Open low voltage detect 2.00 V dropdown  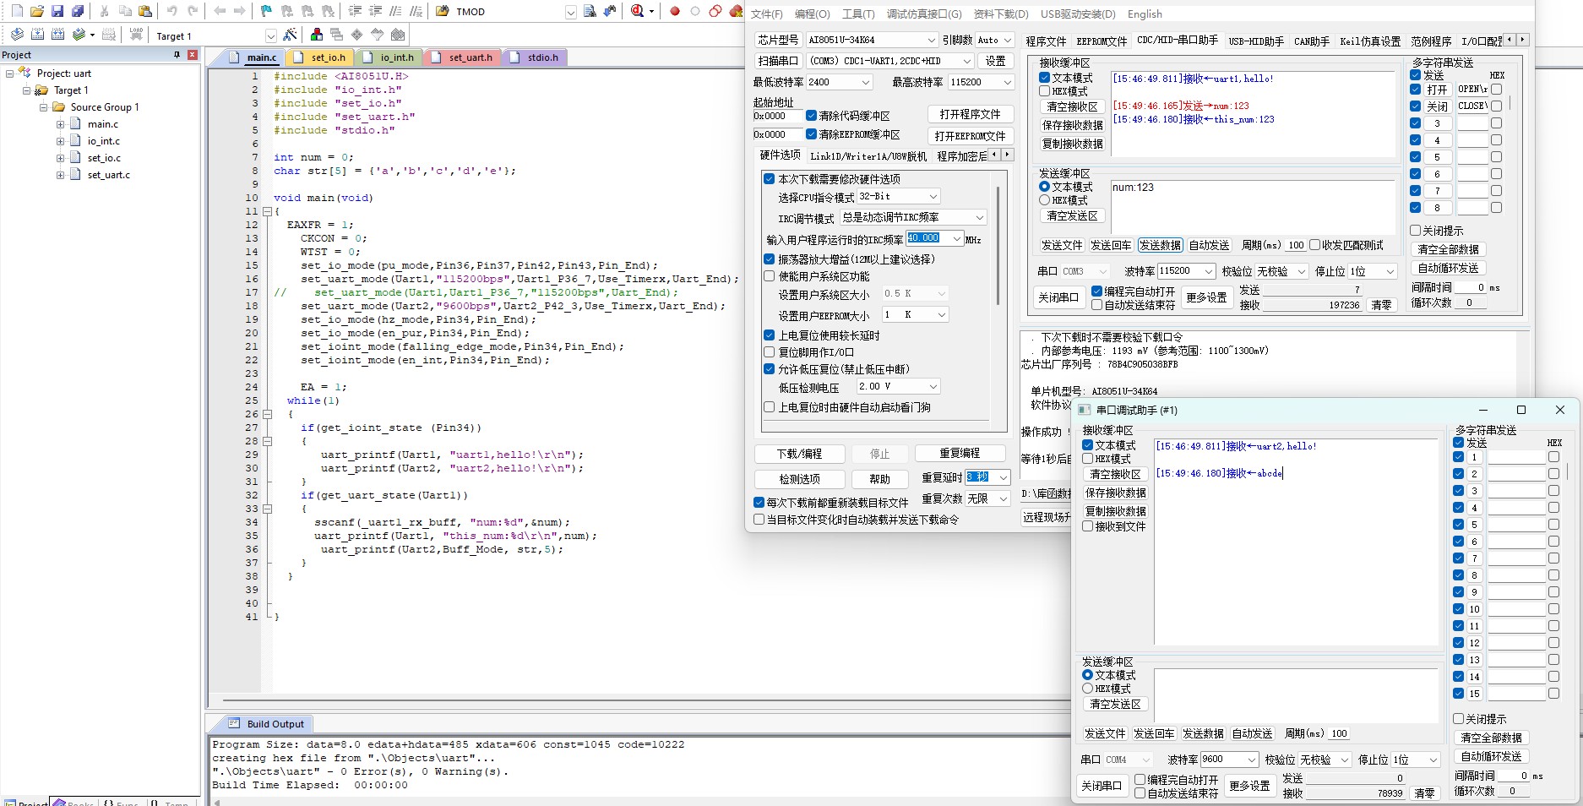[933, 386]
